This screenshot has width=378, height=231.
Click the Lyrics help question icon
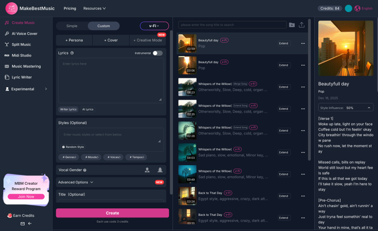[72, 53]
